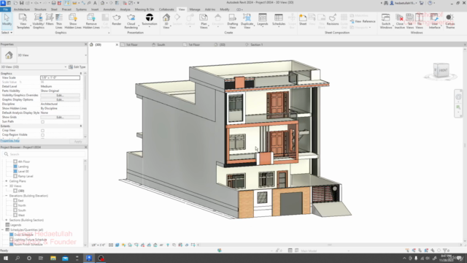The image size is (467, 263).
Task: Launch Twinmotion from the ribbon
Action: [x=150, y=20]
